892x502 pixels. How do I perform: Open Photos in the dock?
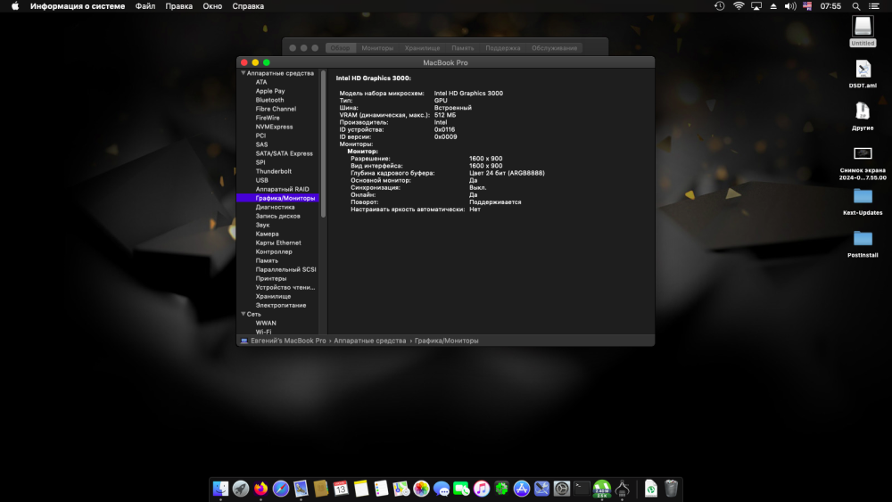[x=422, y=489]
